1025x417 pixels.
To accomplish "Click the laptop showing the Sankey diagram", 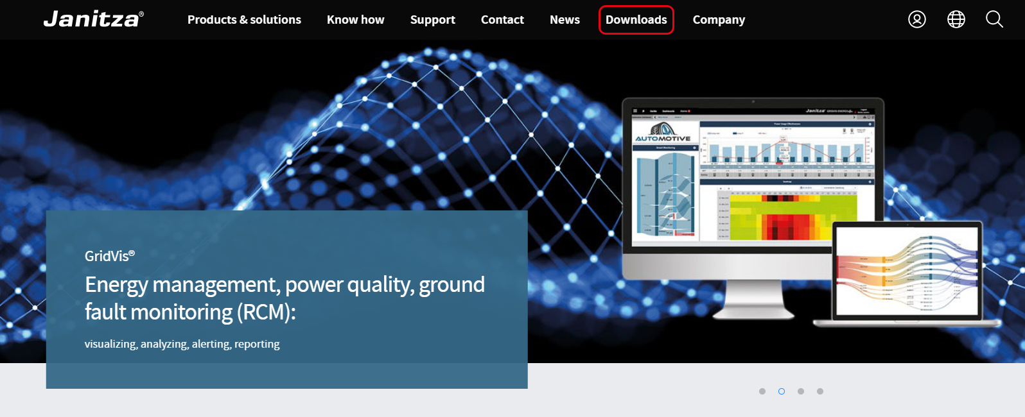I will tap(907, 274).
